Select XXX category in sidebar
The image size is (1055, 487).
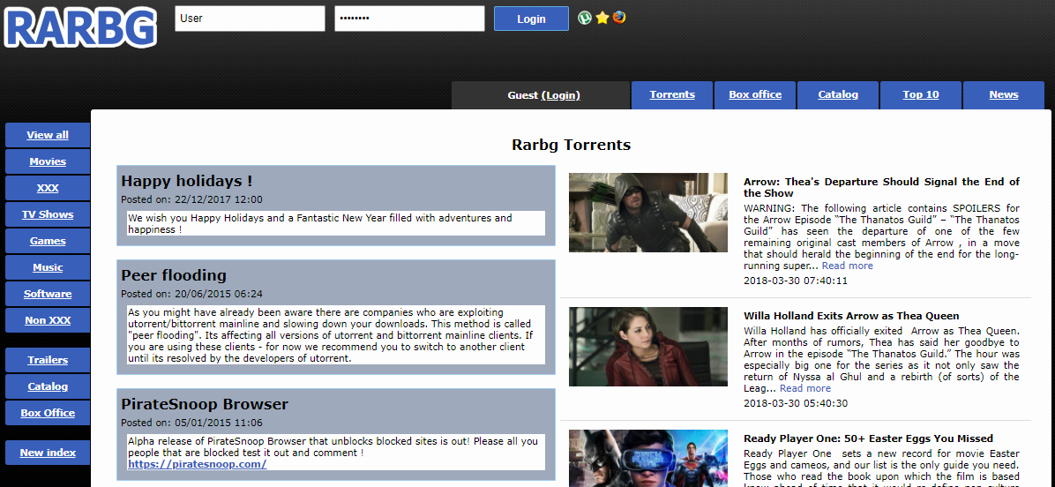(x=47, y=188)
